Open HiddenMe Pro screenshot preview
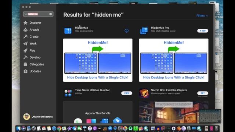The image size is (235, 132). [x=174, y=60]
